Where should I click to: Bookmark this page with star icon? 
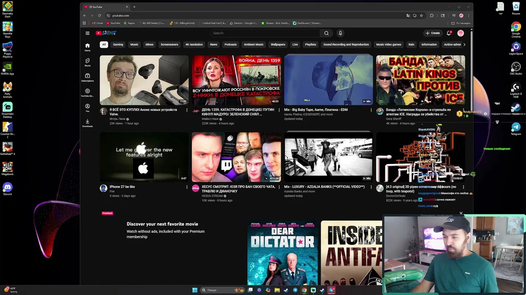pos(421,16)
